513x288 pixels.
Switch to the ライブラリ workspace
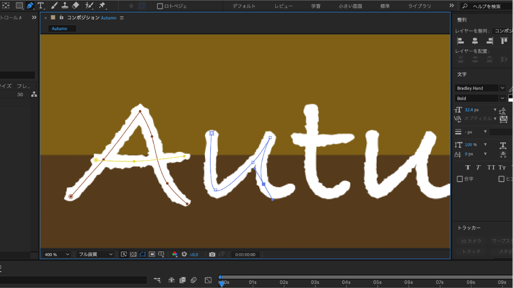pos(419,6)
